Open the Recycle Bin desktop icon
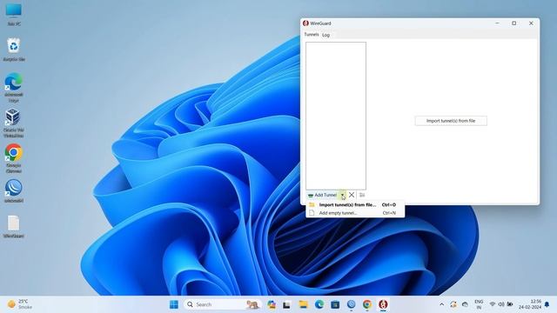Screen dimensions: 557x313 click(x=14, y=50)
